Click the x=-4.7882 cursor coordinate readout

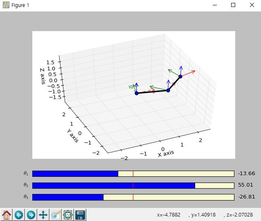pos(169,215)
